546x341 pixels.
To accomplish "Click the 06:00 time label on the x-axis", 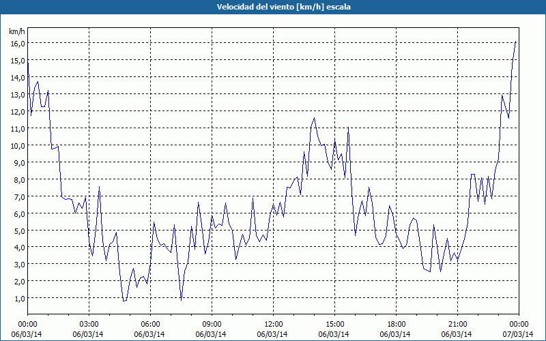I will 150,325.
